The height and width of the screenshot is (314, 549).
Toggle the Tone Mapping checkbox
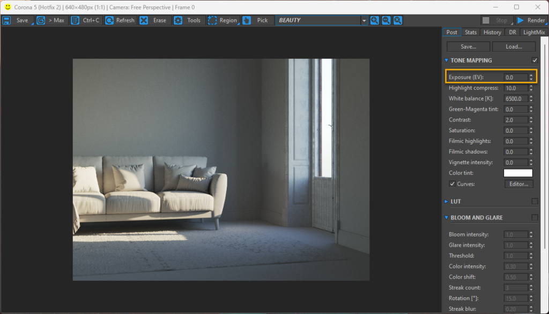535,60
